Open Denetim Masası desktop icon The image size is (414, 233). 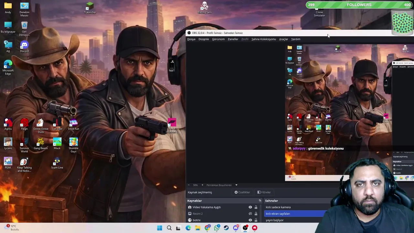click(24, 9)
